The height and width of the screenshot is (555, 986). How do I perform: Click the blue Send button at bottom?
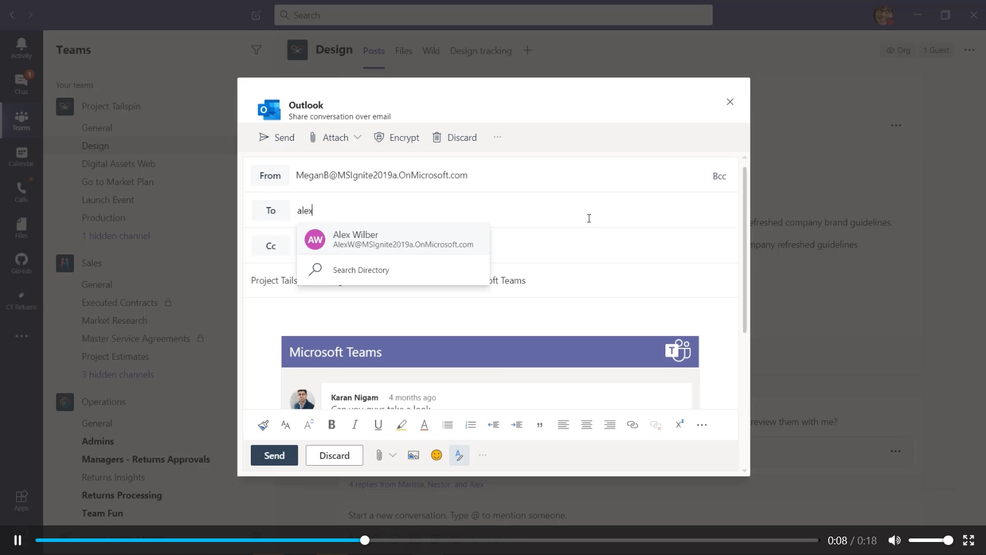(x=274, y=456)
